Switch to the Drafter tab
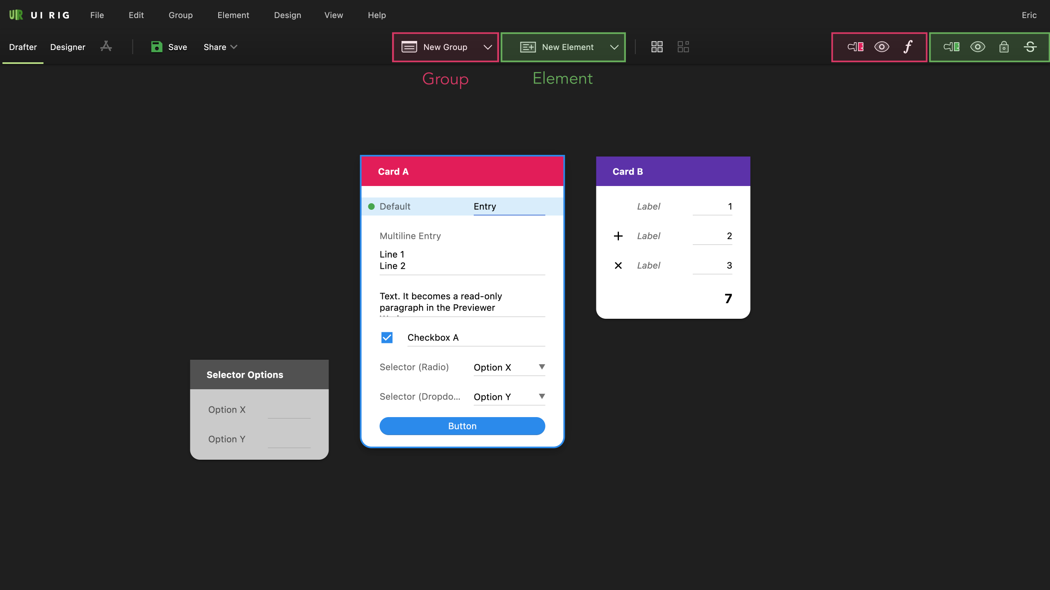This screenshot has height=590, width=1050. point(23,47)
